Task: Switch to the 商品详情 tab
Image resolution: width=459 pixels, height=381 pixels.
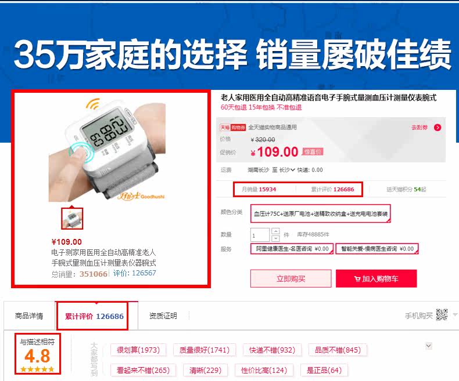Action: 29,316
